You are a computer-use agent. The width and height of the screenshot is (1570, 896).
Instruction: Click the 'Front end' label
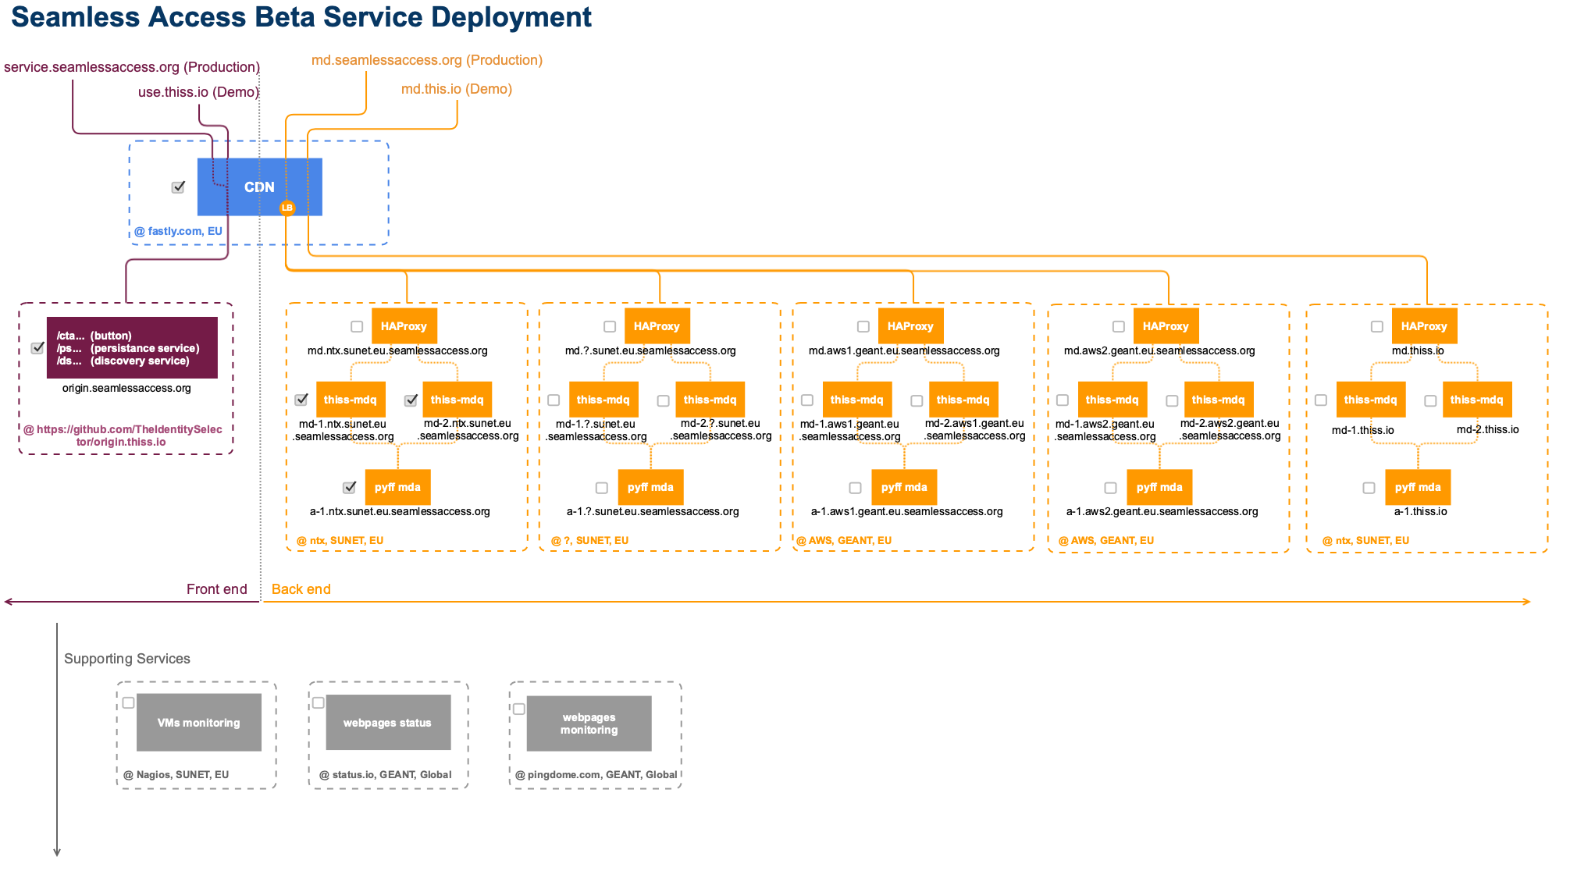tap(216, 589)
